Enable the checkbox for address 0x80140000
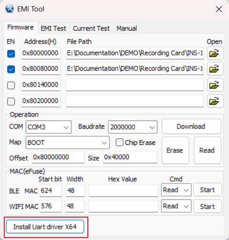 point(11,85)
